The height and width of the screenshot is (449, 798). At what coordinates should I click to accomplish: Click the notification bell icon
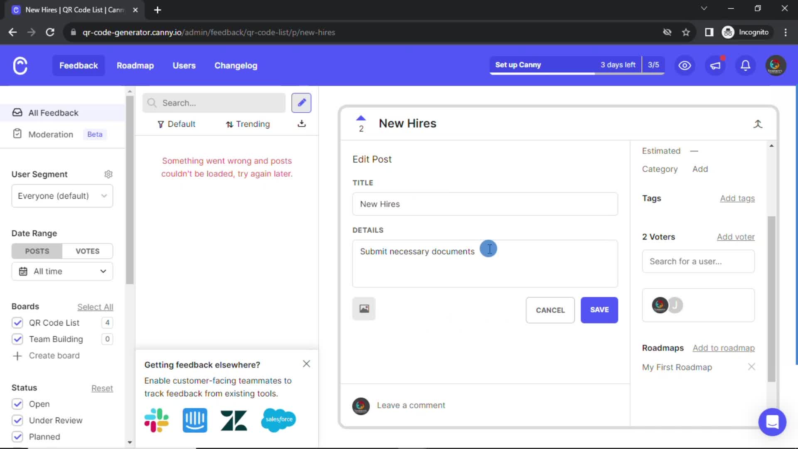click(x=746, y=65)
